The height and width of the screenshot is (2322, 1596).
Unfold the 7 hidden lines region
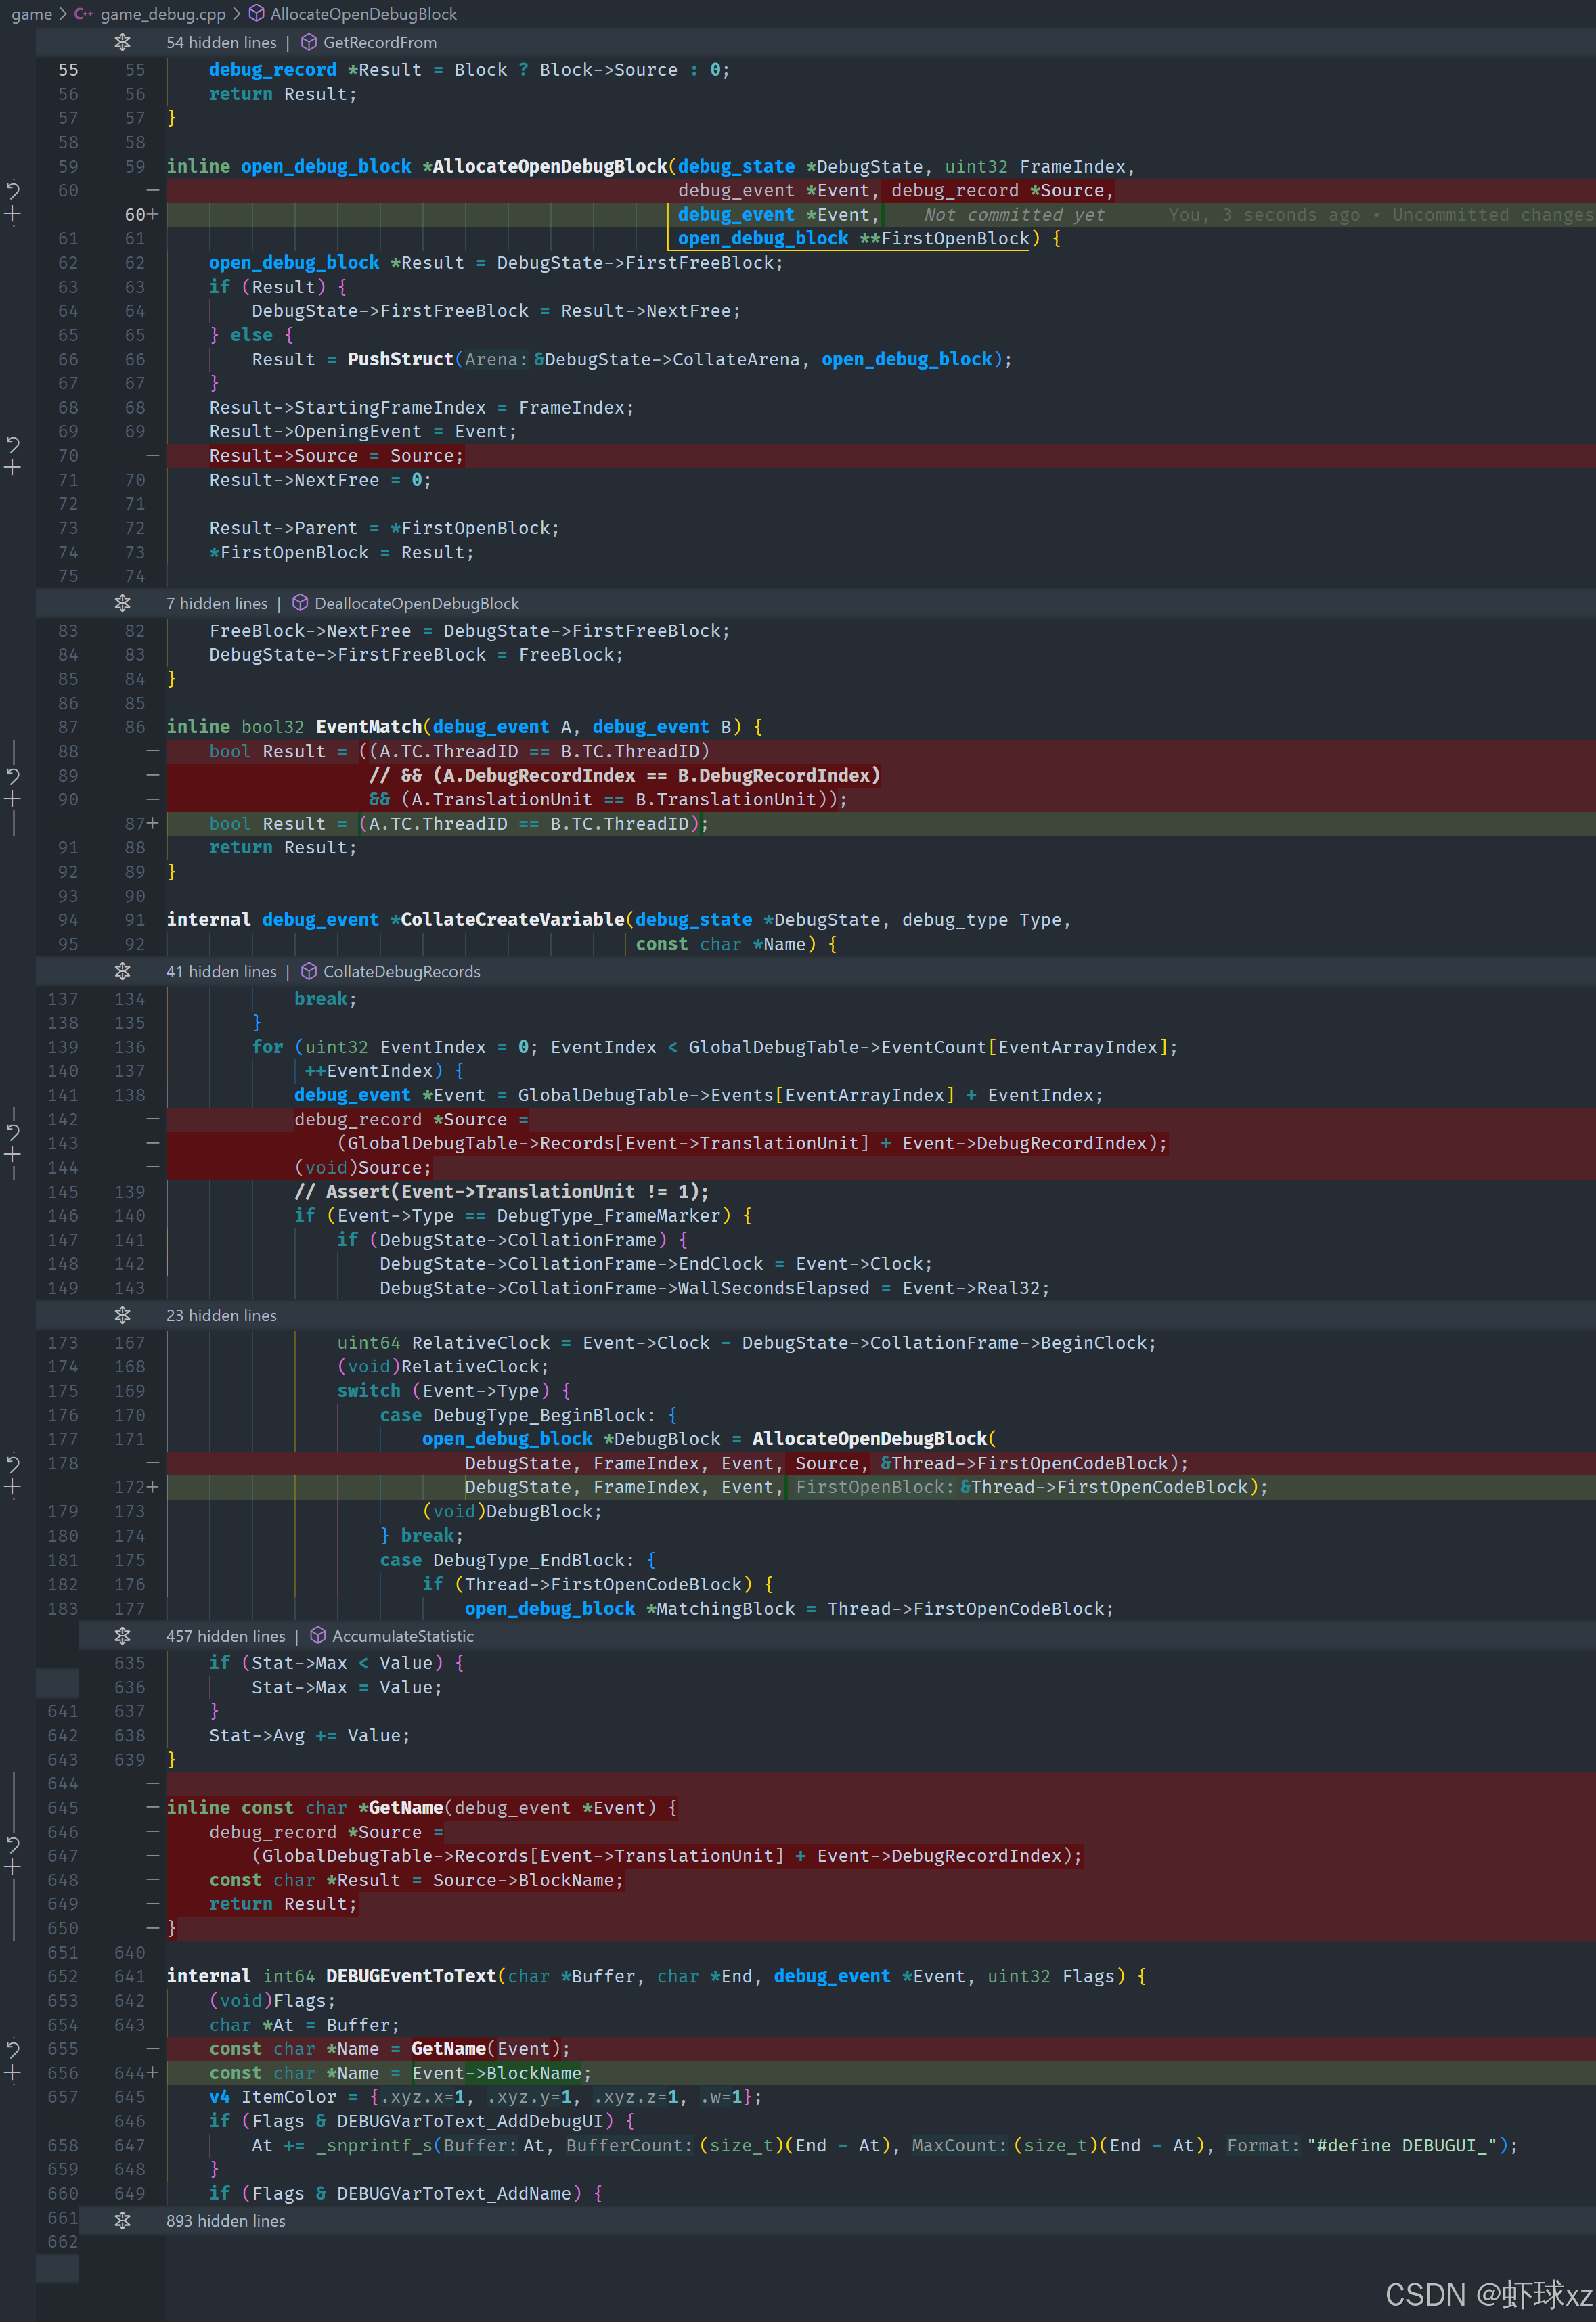[x=122, y=603]
